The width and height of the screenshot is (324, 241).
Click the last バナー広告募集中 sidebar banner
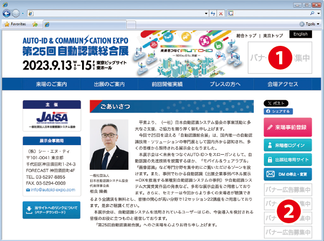point(288,232)
